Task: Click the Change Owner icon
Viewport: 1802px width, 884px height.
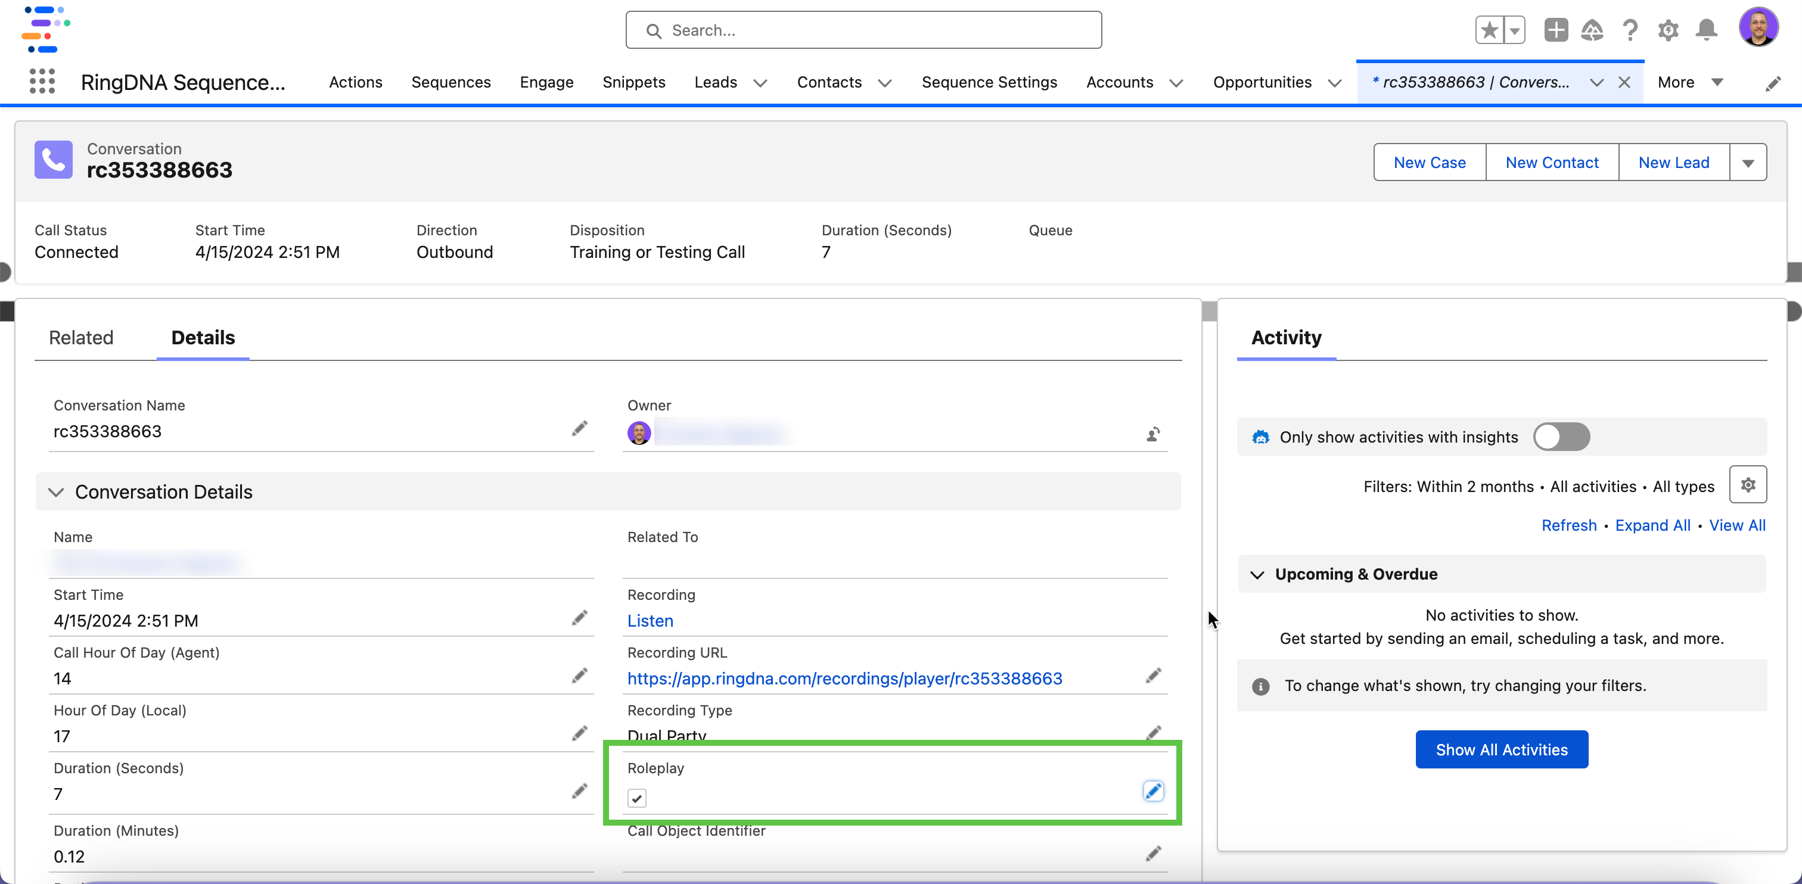Action: coord(1153,434)
